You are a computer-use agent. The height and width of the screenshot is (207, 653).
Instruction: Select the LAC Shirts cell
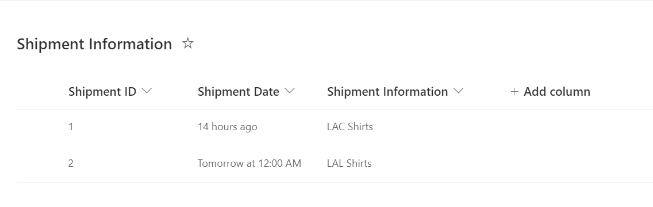(350, 127)
